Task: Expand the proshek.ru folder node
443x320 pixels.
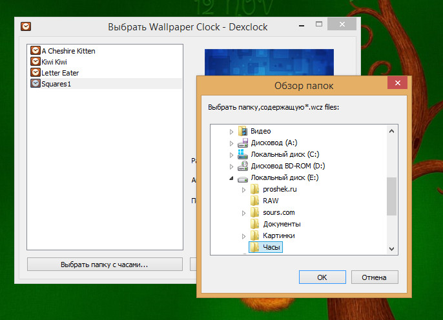Action: point(243,190)
